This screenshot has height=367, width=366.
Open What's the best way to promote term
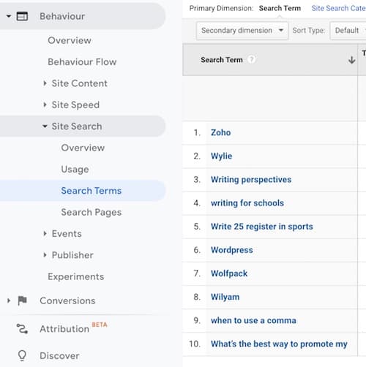pyautogui.click(x=279, y=344)
